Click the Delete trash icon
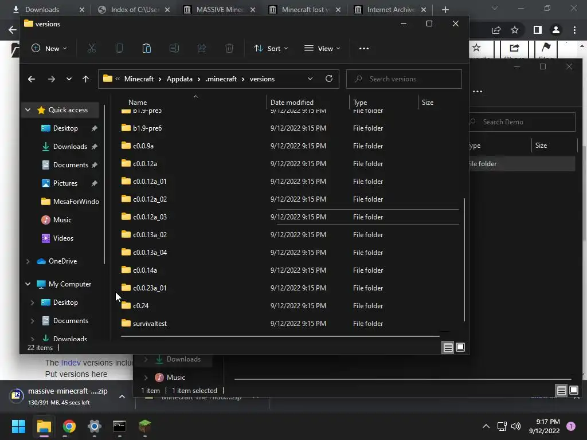The image size is (587, 440). click(x=229, y=48)
